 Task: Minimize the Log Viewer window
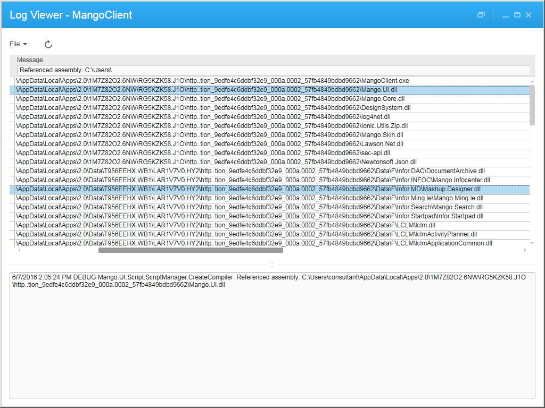coord(506,15)
